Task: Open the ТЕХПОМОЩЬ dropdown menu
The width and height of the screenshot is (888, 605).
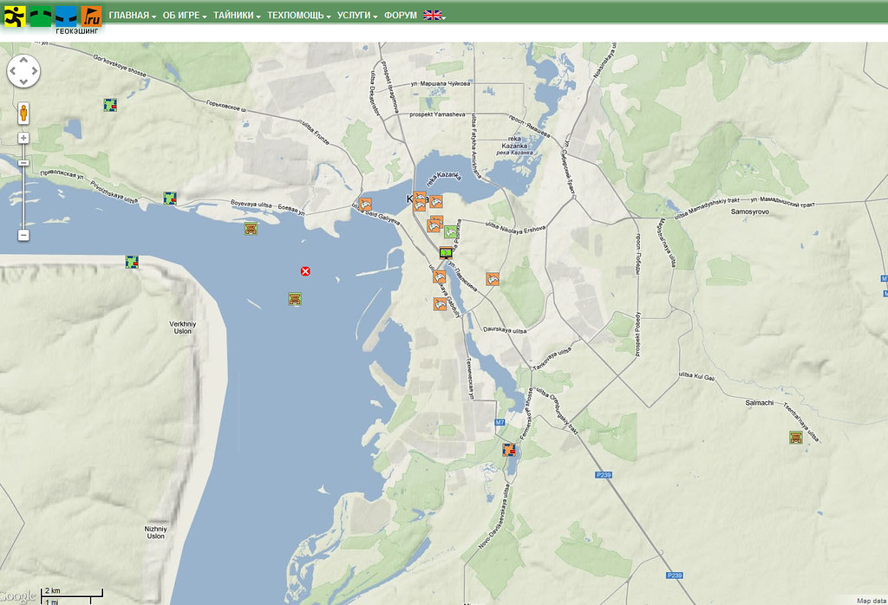Action: [x=298, y=16]
